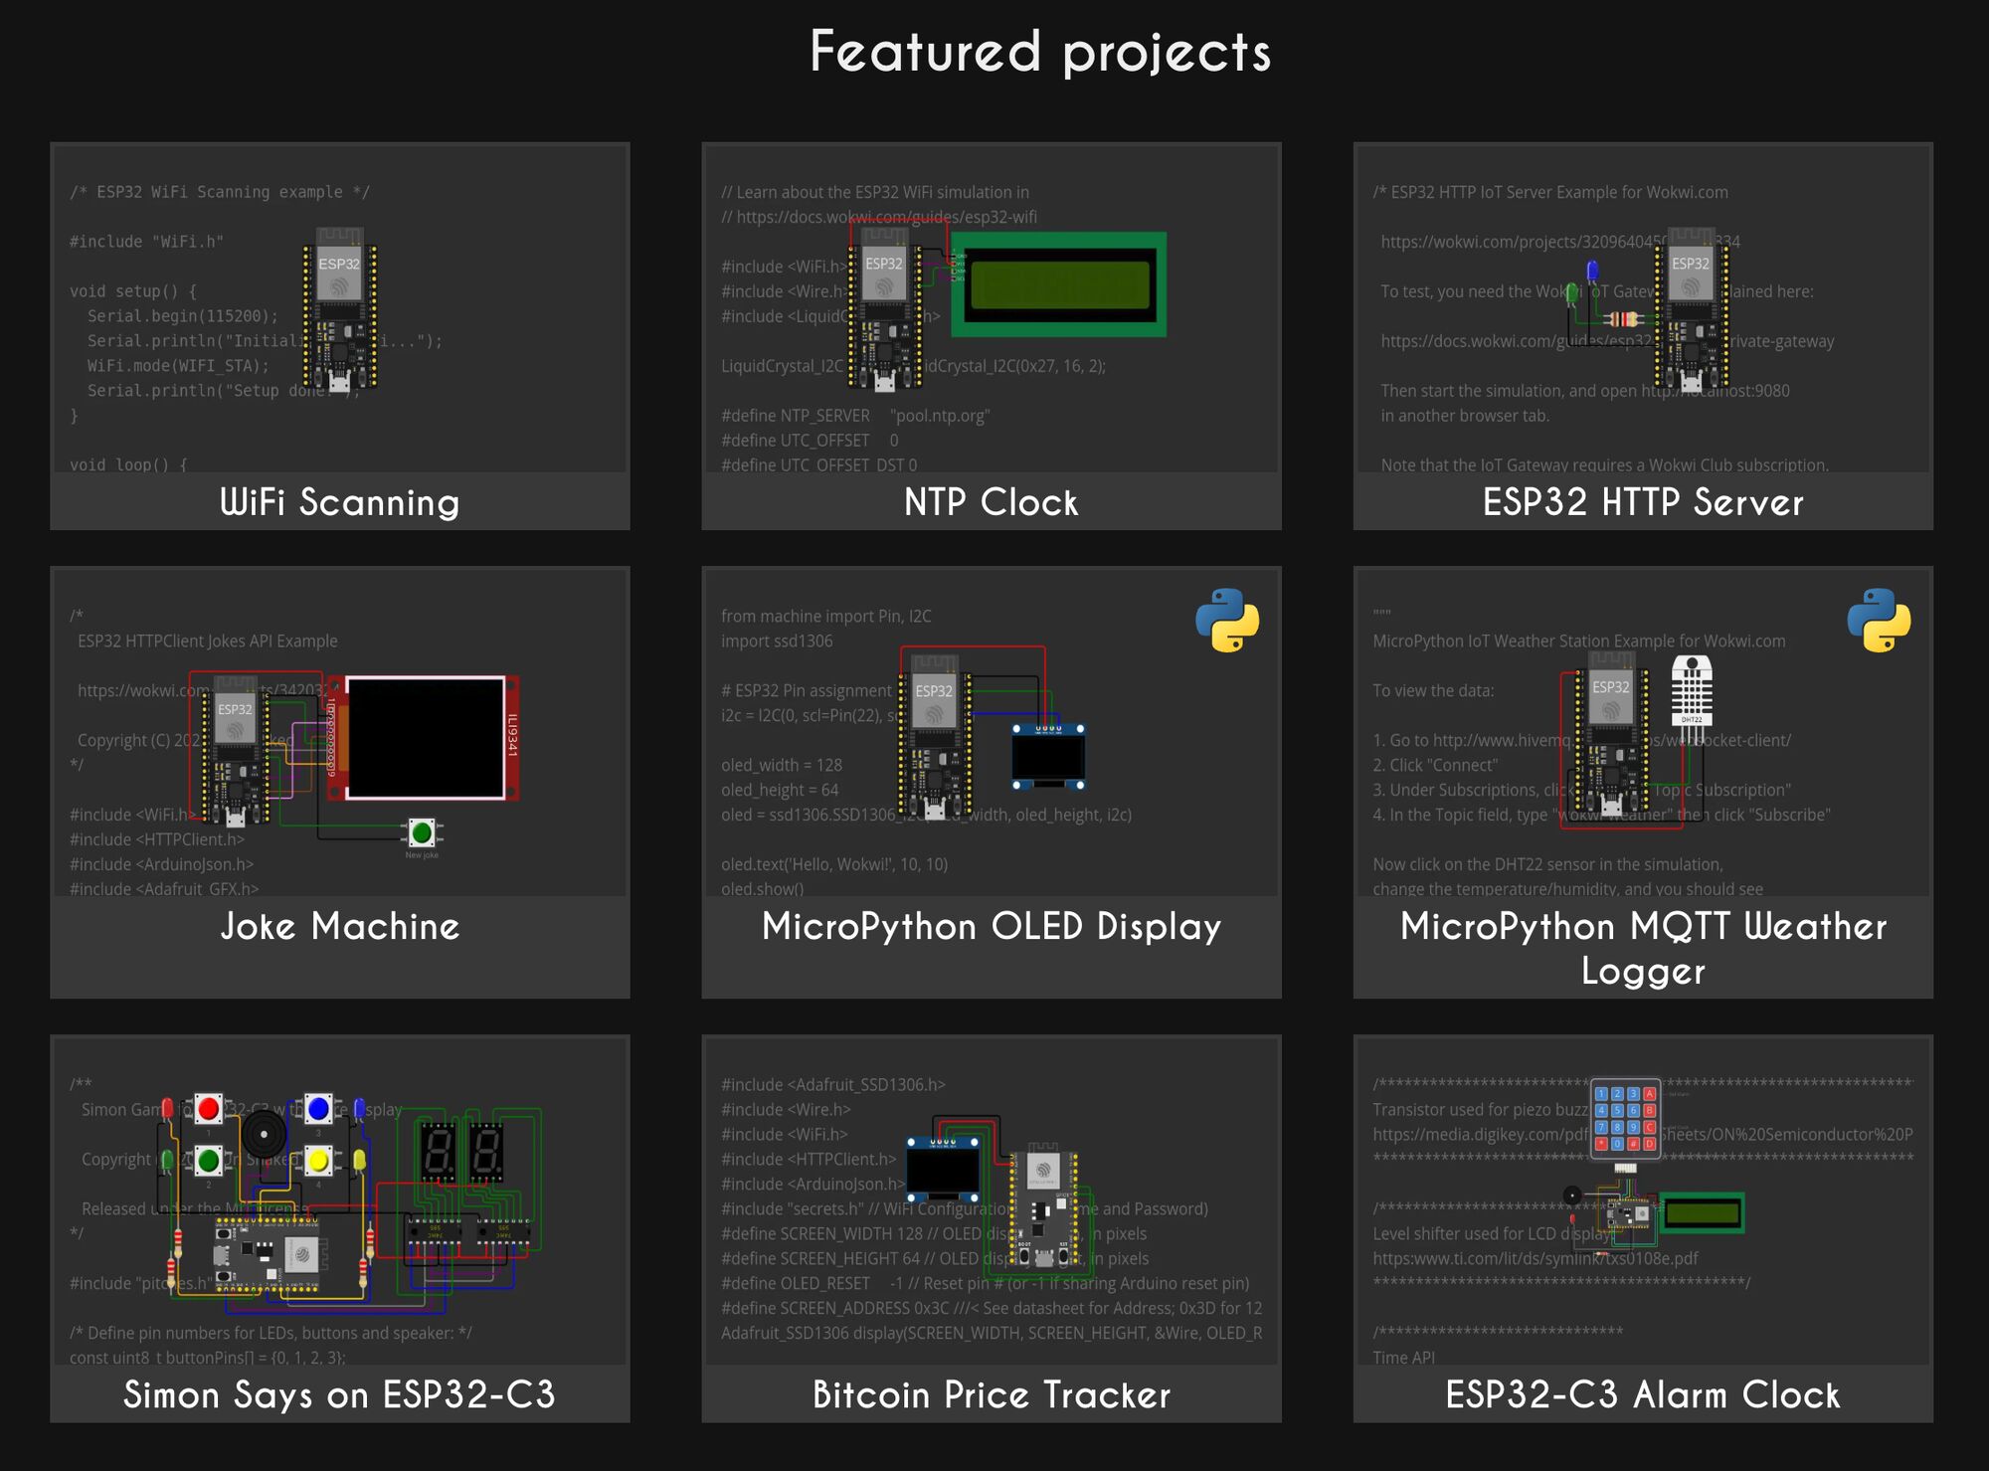Open the ESP32-C3 Alarm Clock title
Image resolution: width=1989 pixels, height=1471 pixels.
click(x=1642, y=1394)
